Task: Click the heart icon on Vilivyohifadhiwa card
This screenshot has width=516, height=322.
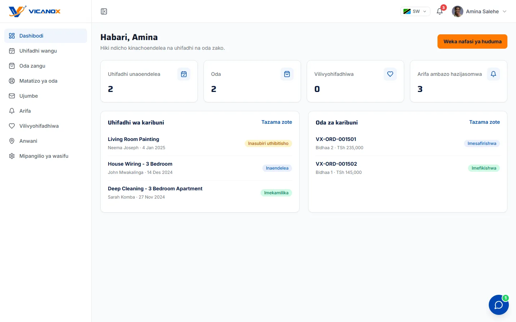Action: 390,74
